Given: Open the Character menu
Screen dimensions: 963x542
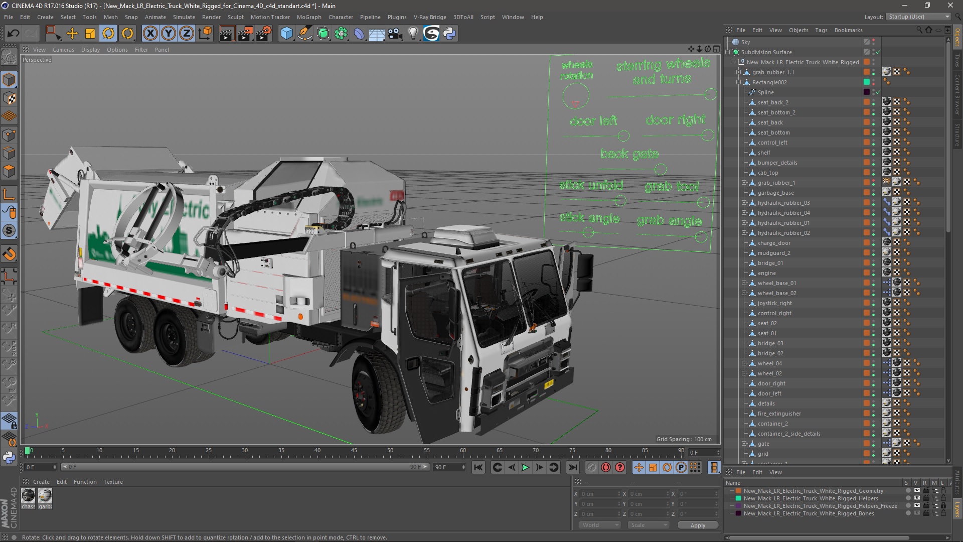Looking at the screenshot, I should (341, 17).
